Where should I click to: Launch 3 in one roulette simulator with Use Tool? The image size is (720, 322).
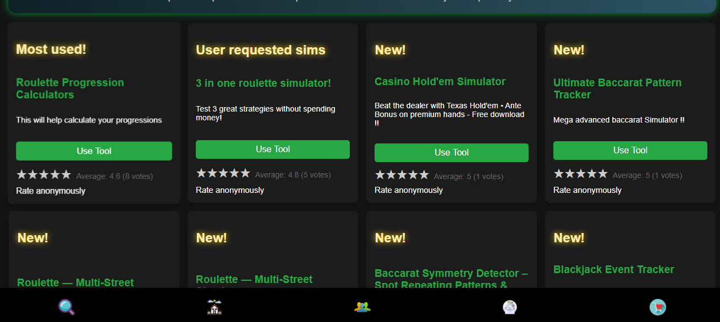click(273, 149)
